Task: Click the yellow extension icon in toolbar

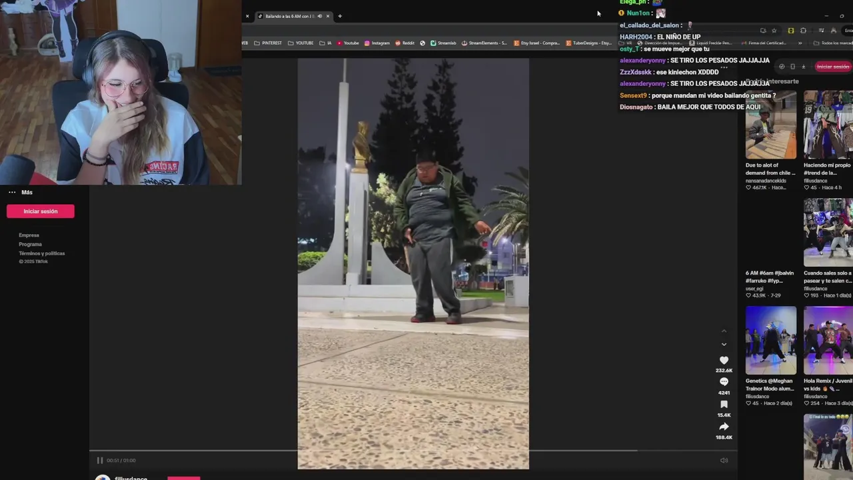Action: point(791,31)
